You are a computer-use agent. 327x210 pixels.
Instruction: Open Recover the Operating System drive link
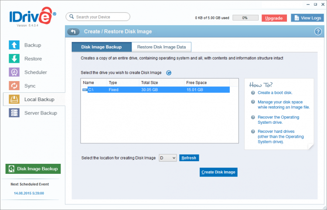(x=279, y=120)
